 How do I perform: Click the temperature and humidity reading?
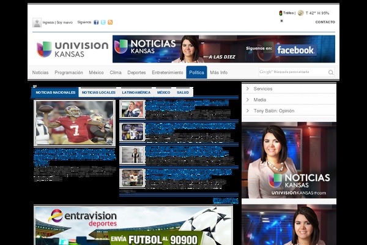(x=317, y=13)
